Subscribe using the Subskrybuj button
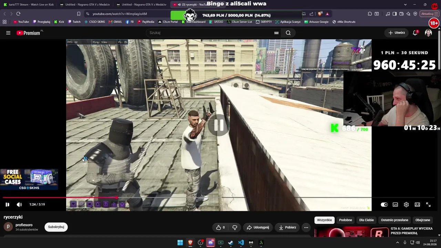This screenshot has width=441, height=248. [56, 227]
